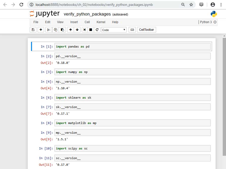This screenshot has width=226, height=169.
Task: Open the command palette keyboard icon
Action: [132, 30]
